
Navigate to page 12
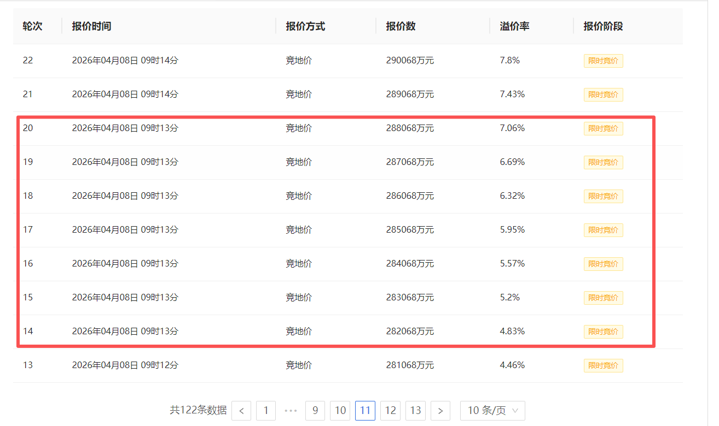coord(390,411)
